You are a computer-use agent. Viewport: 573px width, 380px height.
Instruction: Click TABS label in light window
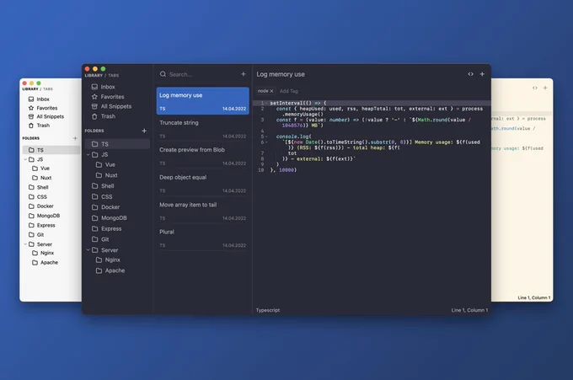pos(48,89)
